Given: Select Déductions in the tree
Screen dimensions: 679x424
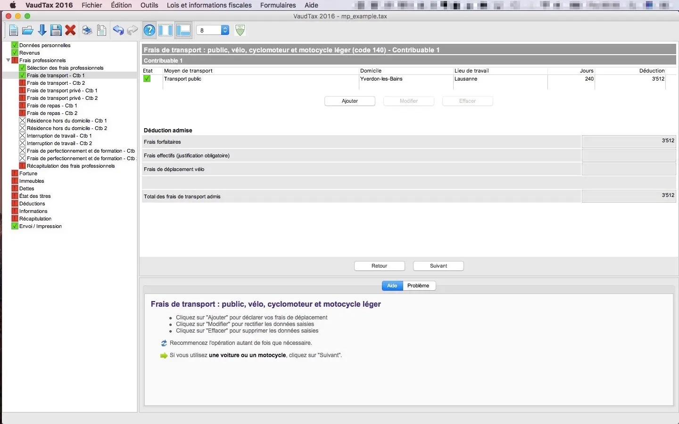Looking at the screenshot, I should pyautogui.click(x=32, y=204).
